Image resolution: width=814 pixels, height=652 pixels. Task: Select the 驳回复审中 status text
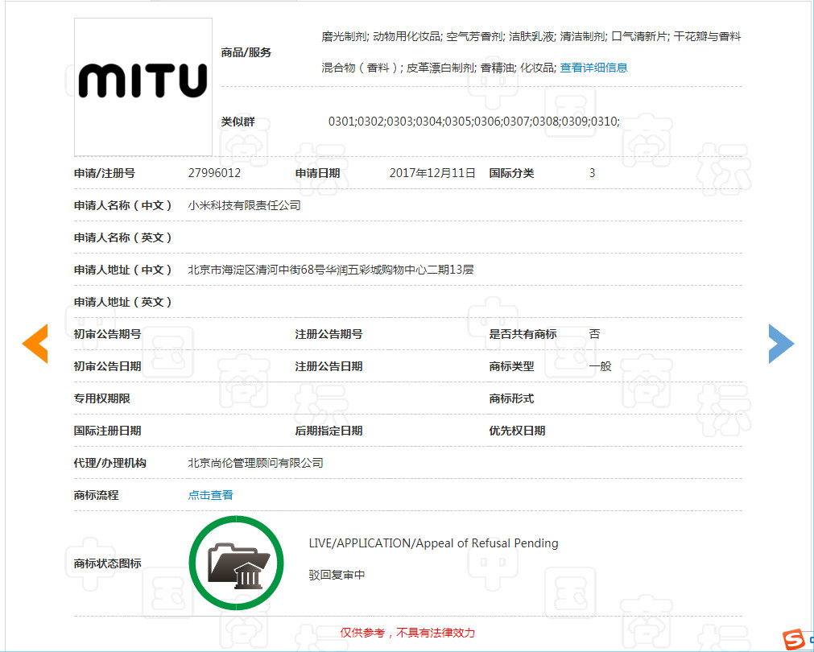point(337,576)
